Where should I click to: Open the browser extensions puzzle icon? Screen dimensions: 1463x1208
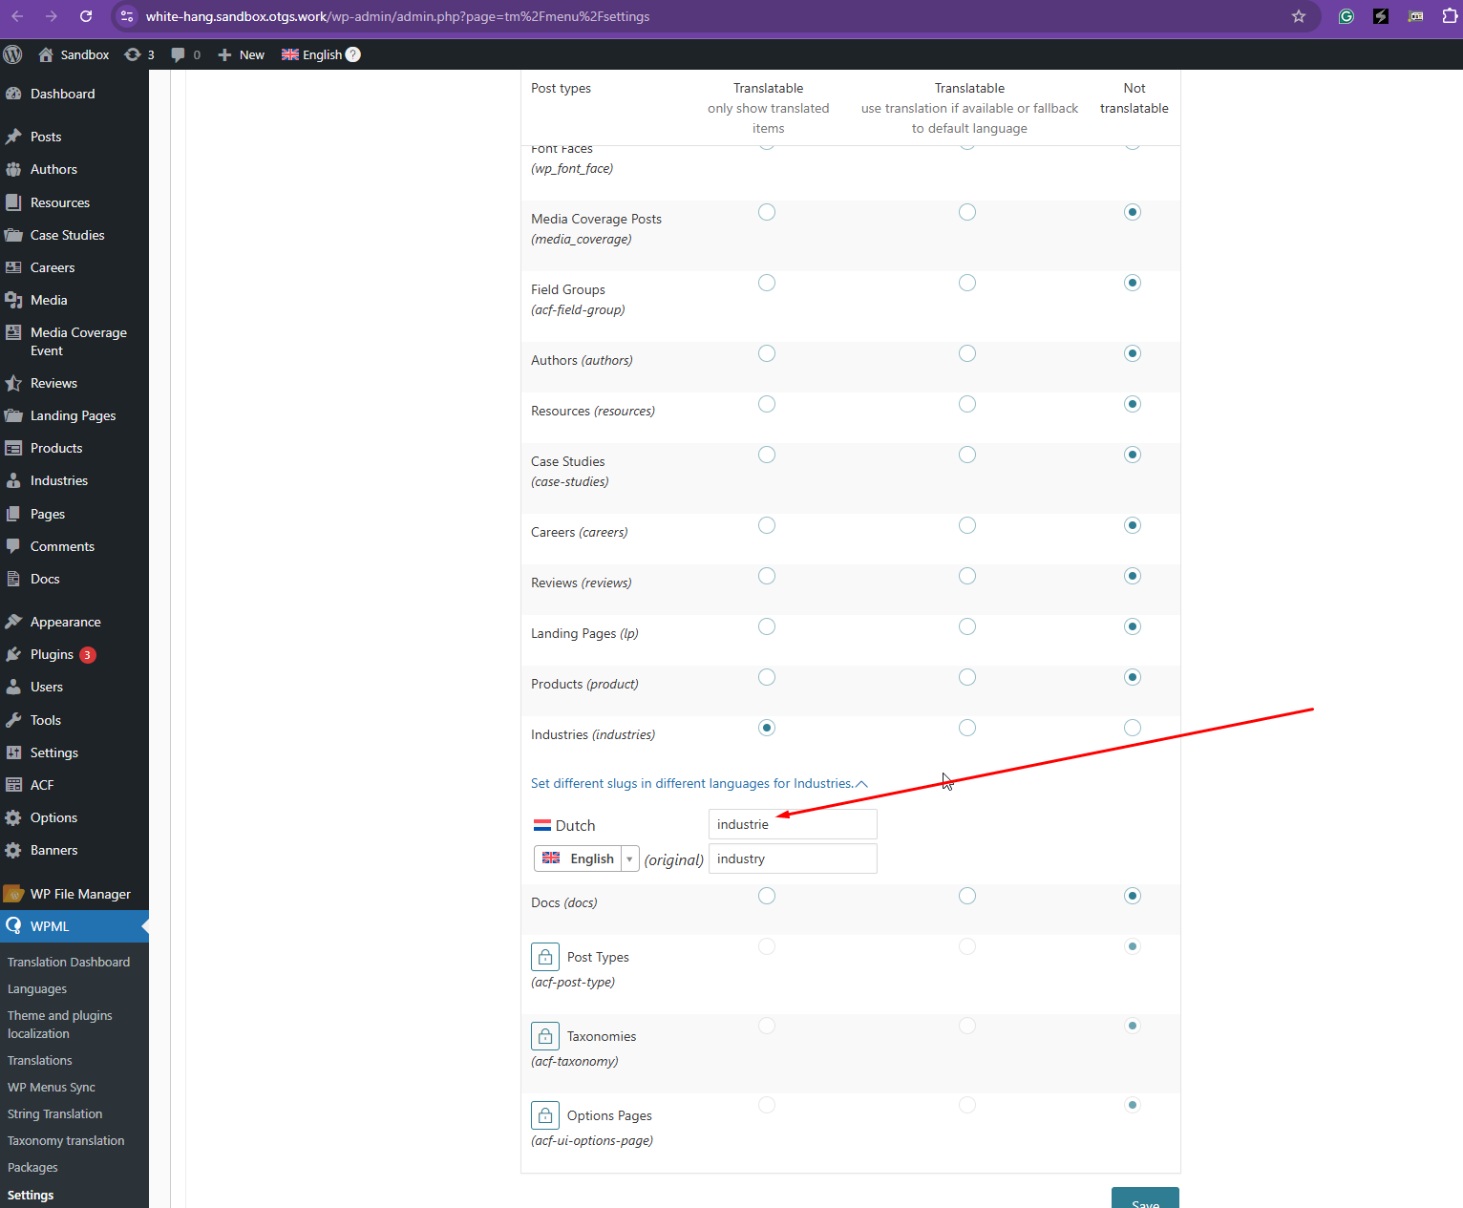pyautogui.click(x=1449, y=16)
